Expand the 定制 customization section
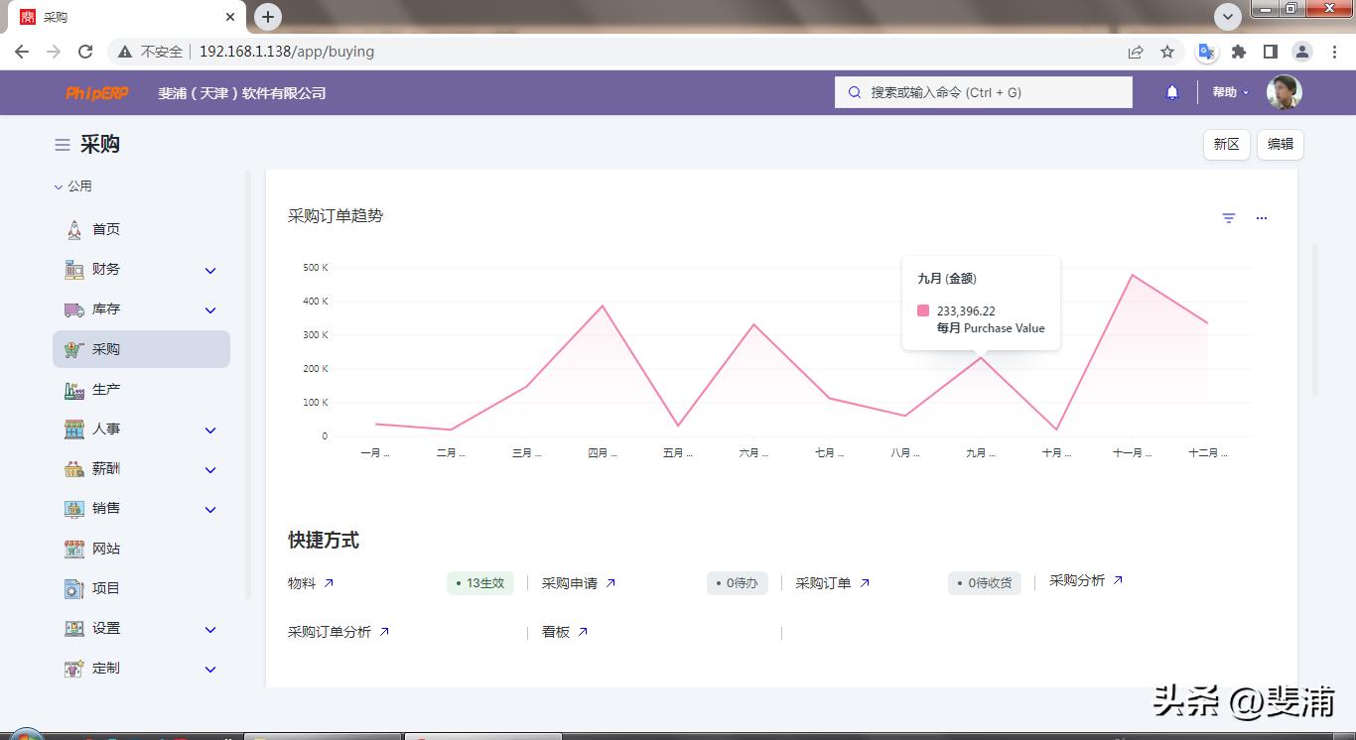Image resolution: width=1356 pixels, height=740 pixels. (209, 669)
